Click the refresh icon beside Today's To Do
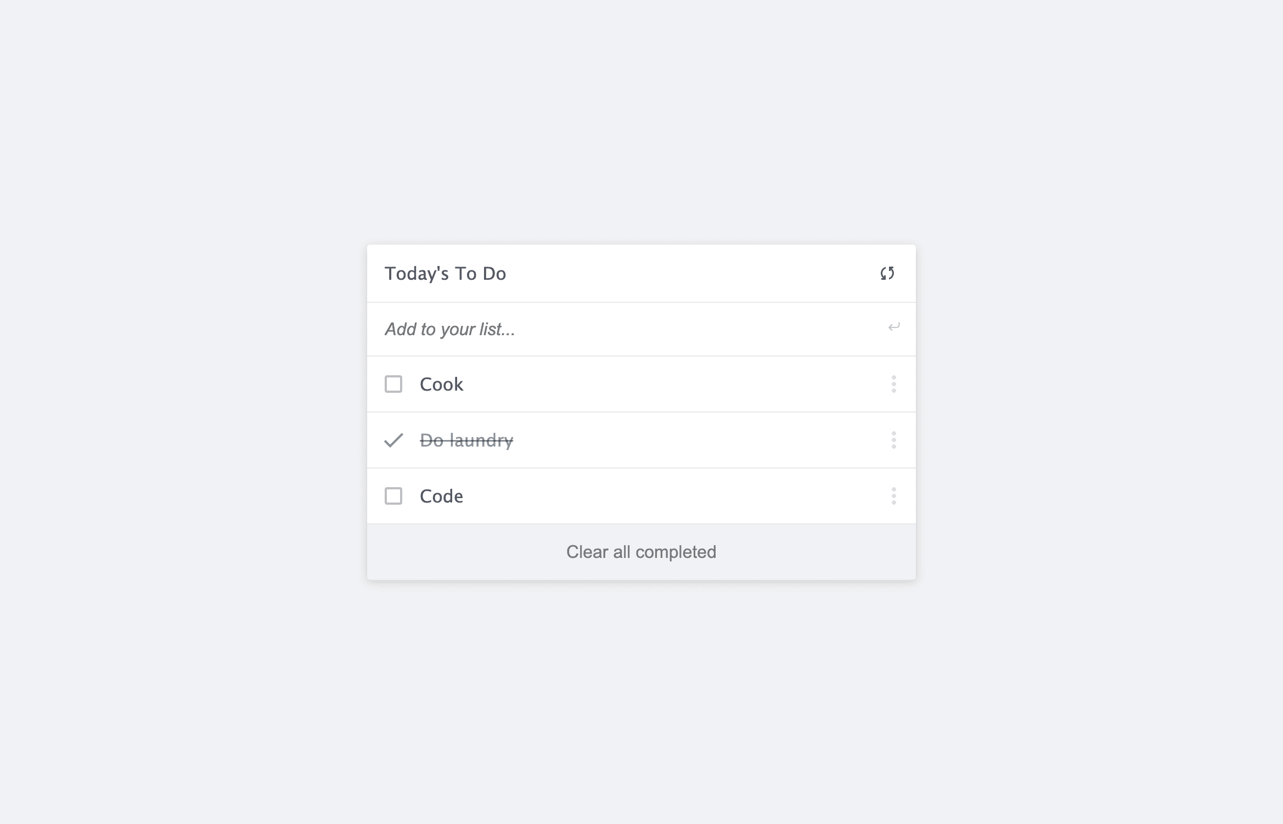The width and height of the screenshot is (1283, 824). pyautogui.click(x=887, y=273)
